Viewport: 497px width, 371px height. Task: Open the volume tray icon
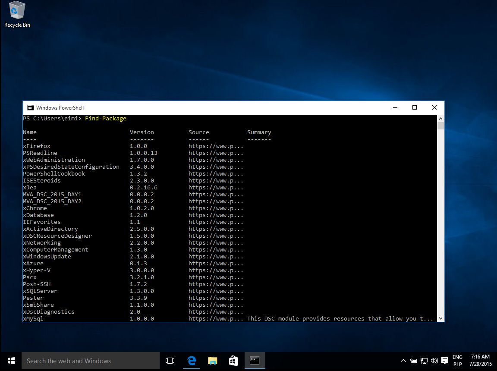coord(434,361)
